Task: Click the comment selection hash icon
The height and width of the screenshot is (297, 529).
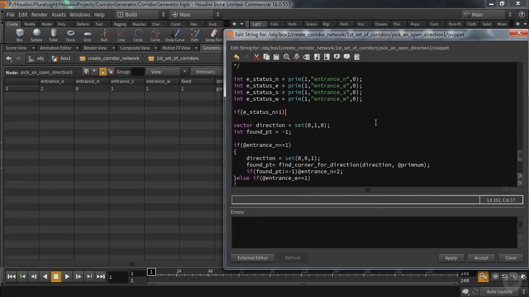Action: coord(337,57)
